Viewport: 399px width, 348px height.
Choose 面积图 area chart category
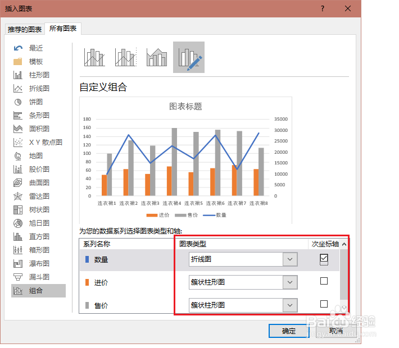pos(39,129)
